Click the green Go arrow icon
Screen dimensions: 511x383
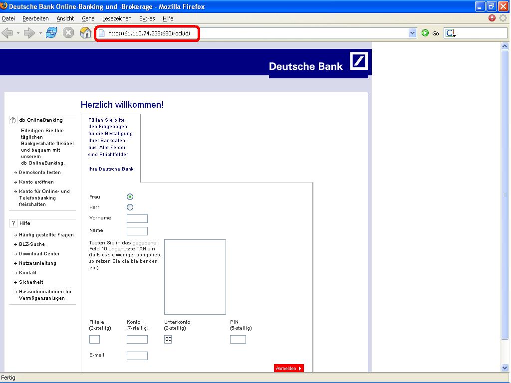[x=425, y=33]
